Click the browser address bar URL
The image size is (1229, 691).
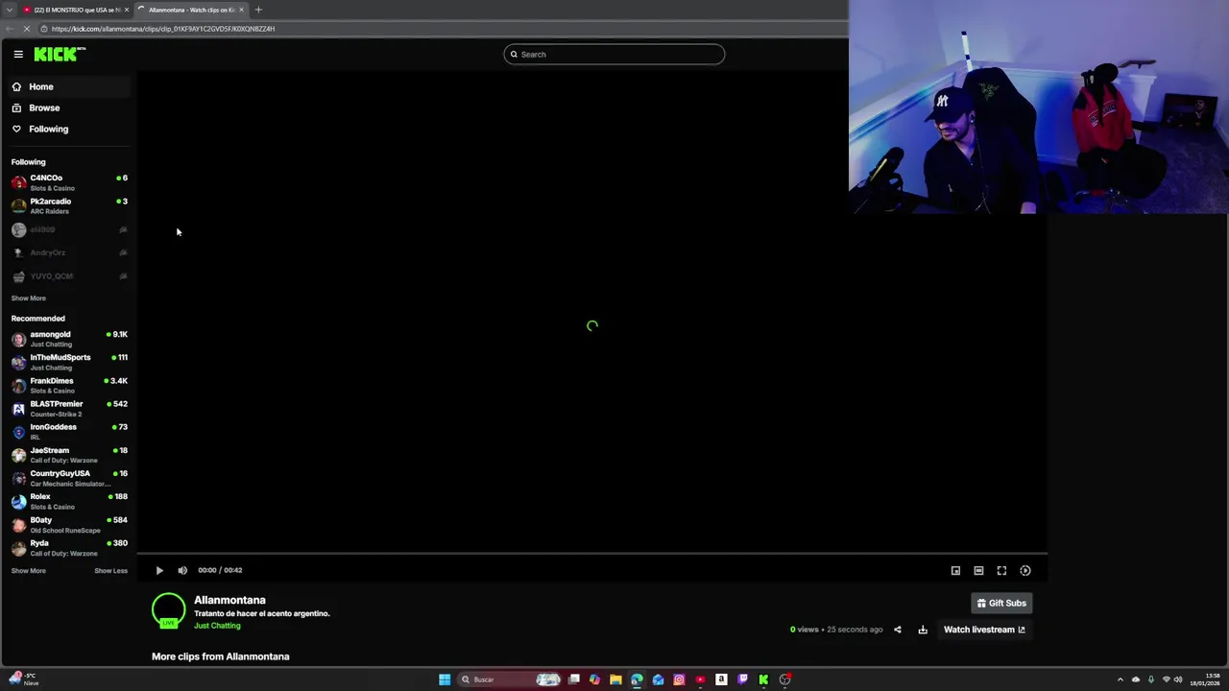pos(163,29)
